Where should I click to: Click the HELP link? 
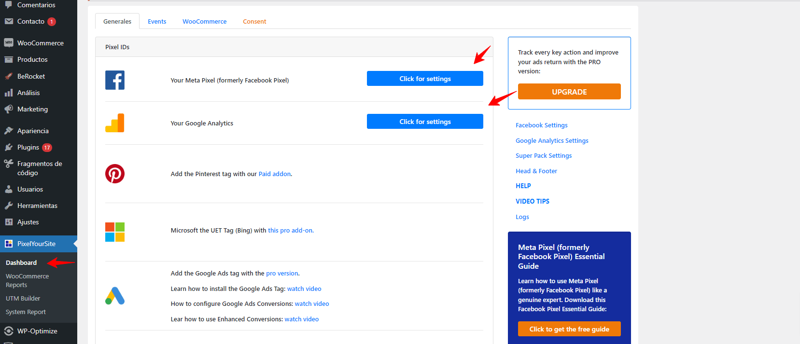(x=523, y=186)
